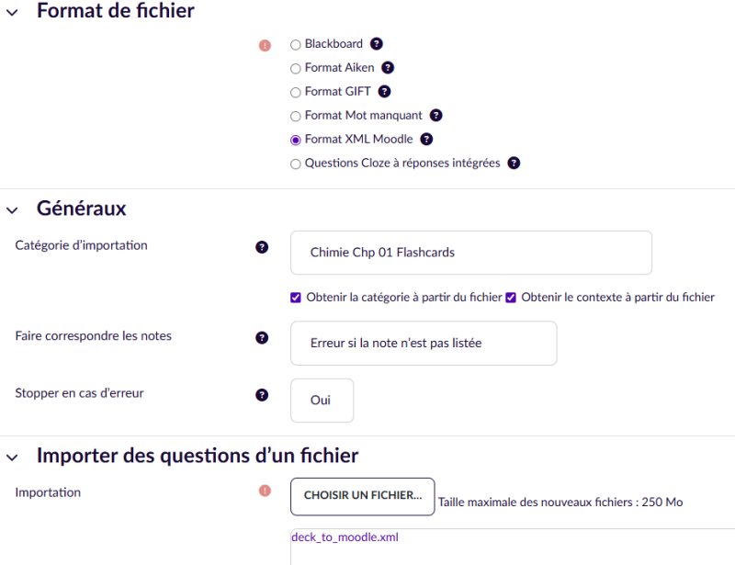This screenshot has width=735, height=565.
Task: Choose Format GIFT radio option
Action: click(x=295, y=92)
